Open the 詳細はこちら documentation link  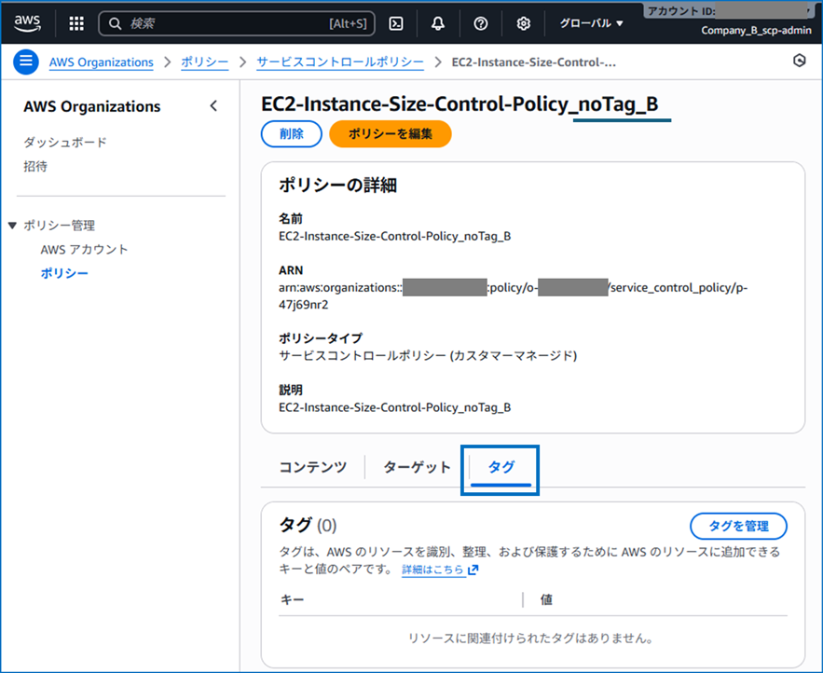tap(433, 570)
